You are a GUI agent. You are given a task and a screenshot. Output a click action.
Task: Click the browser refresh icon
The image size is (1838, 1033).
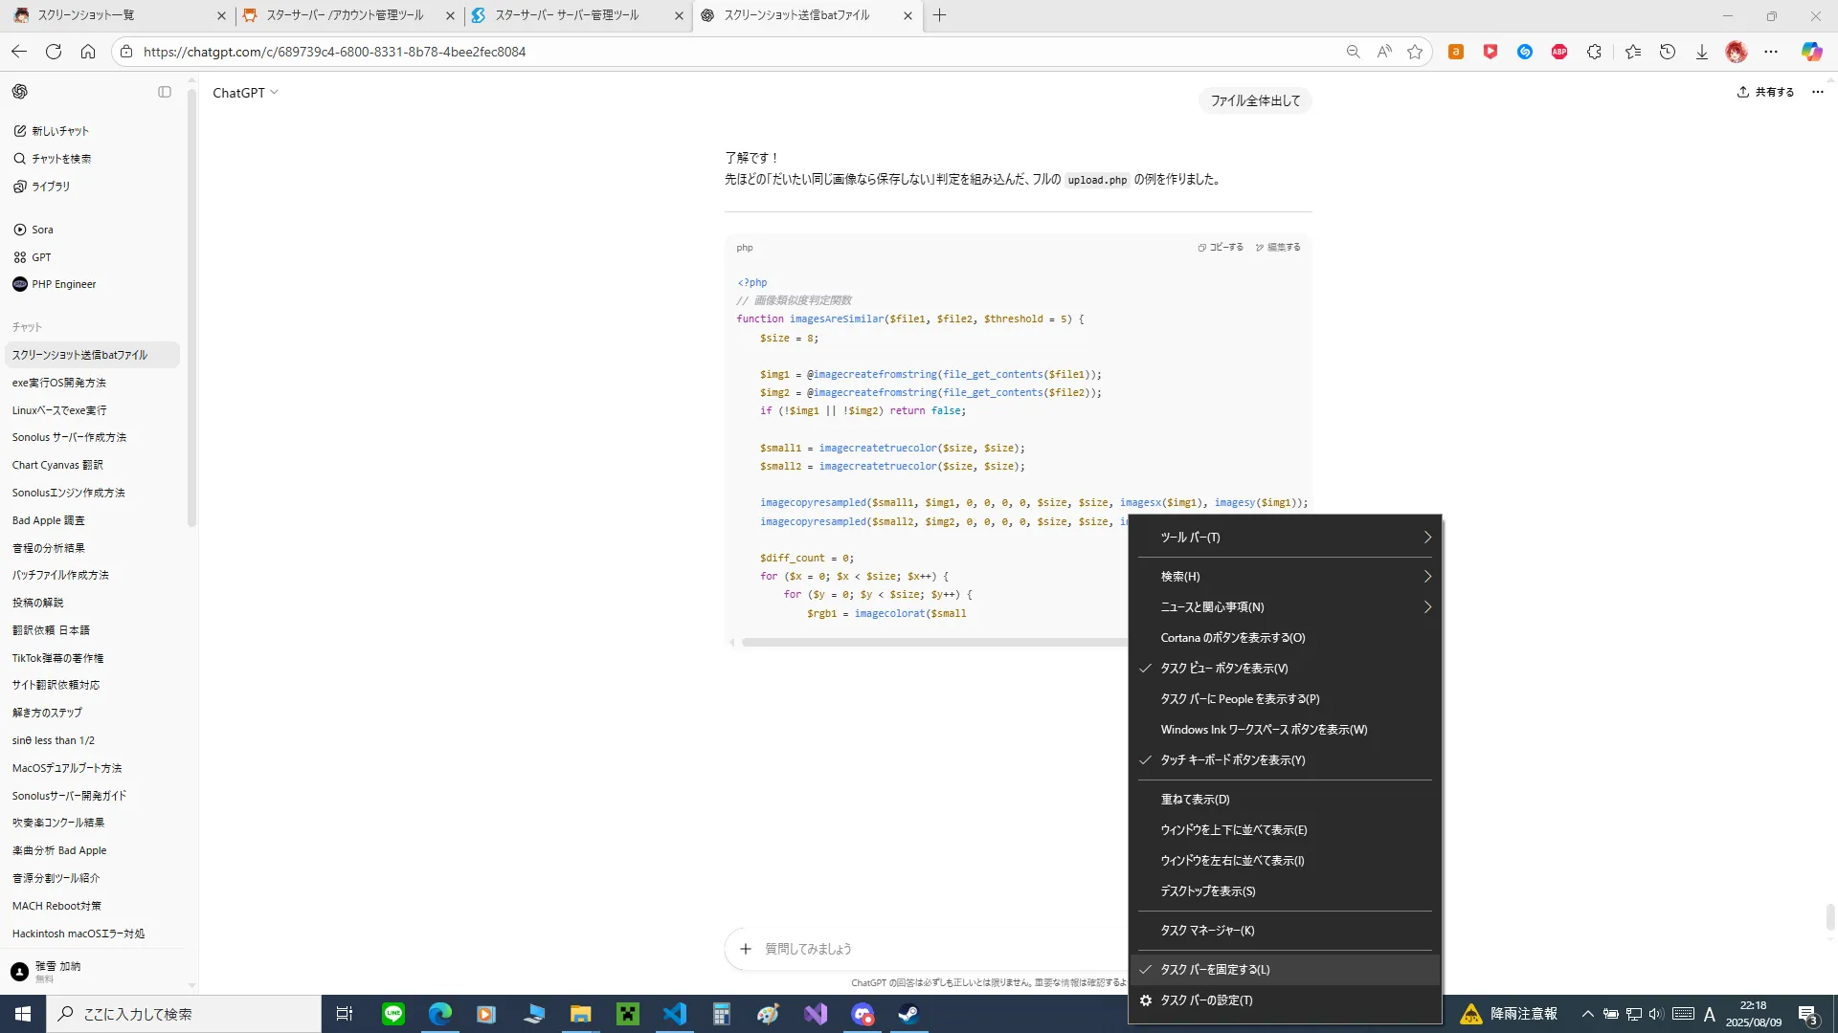54,52
